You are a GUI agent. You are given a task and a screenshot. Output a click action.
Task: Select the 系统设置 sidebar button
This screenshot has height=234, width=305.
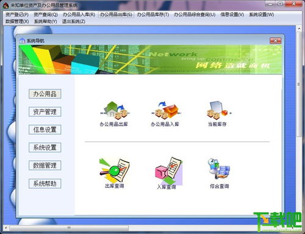[x=45, y=147]
